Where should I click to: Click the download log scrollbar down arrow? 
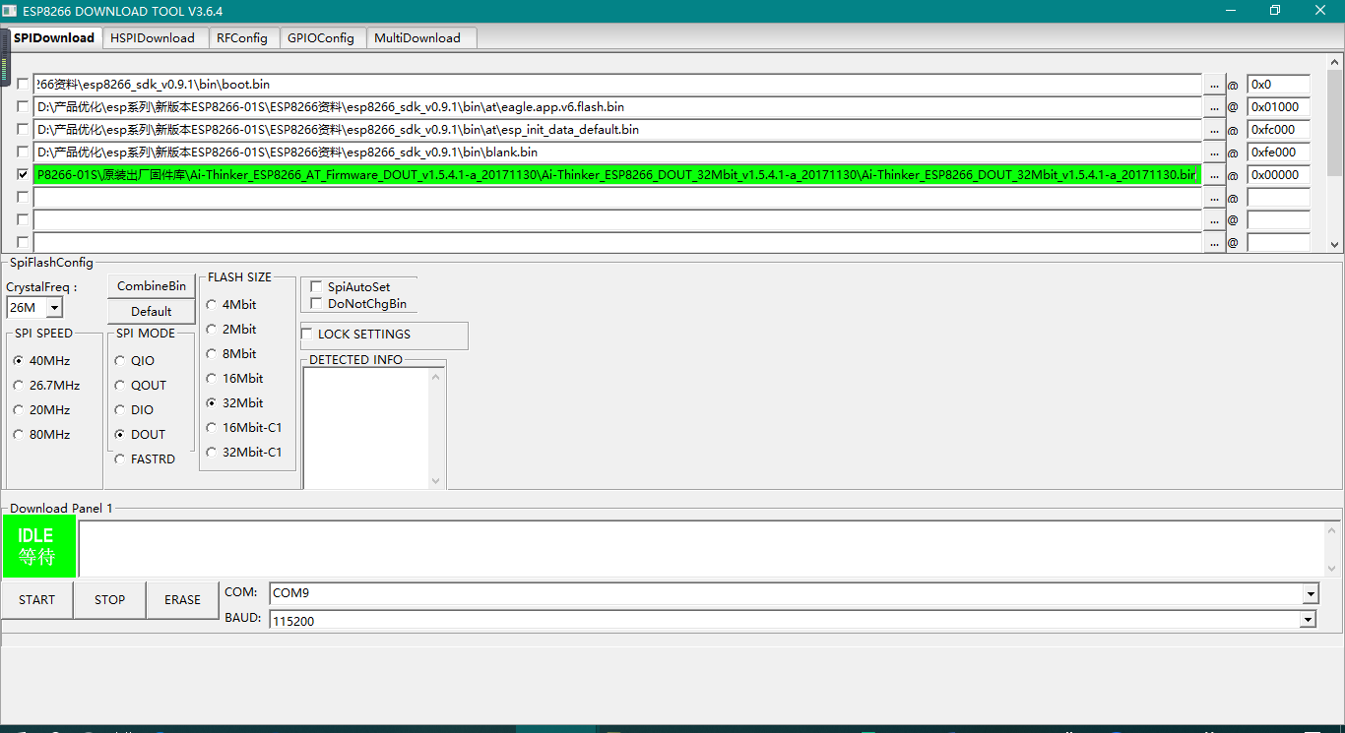coord(1333,569)
